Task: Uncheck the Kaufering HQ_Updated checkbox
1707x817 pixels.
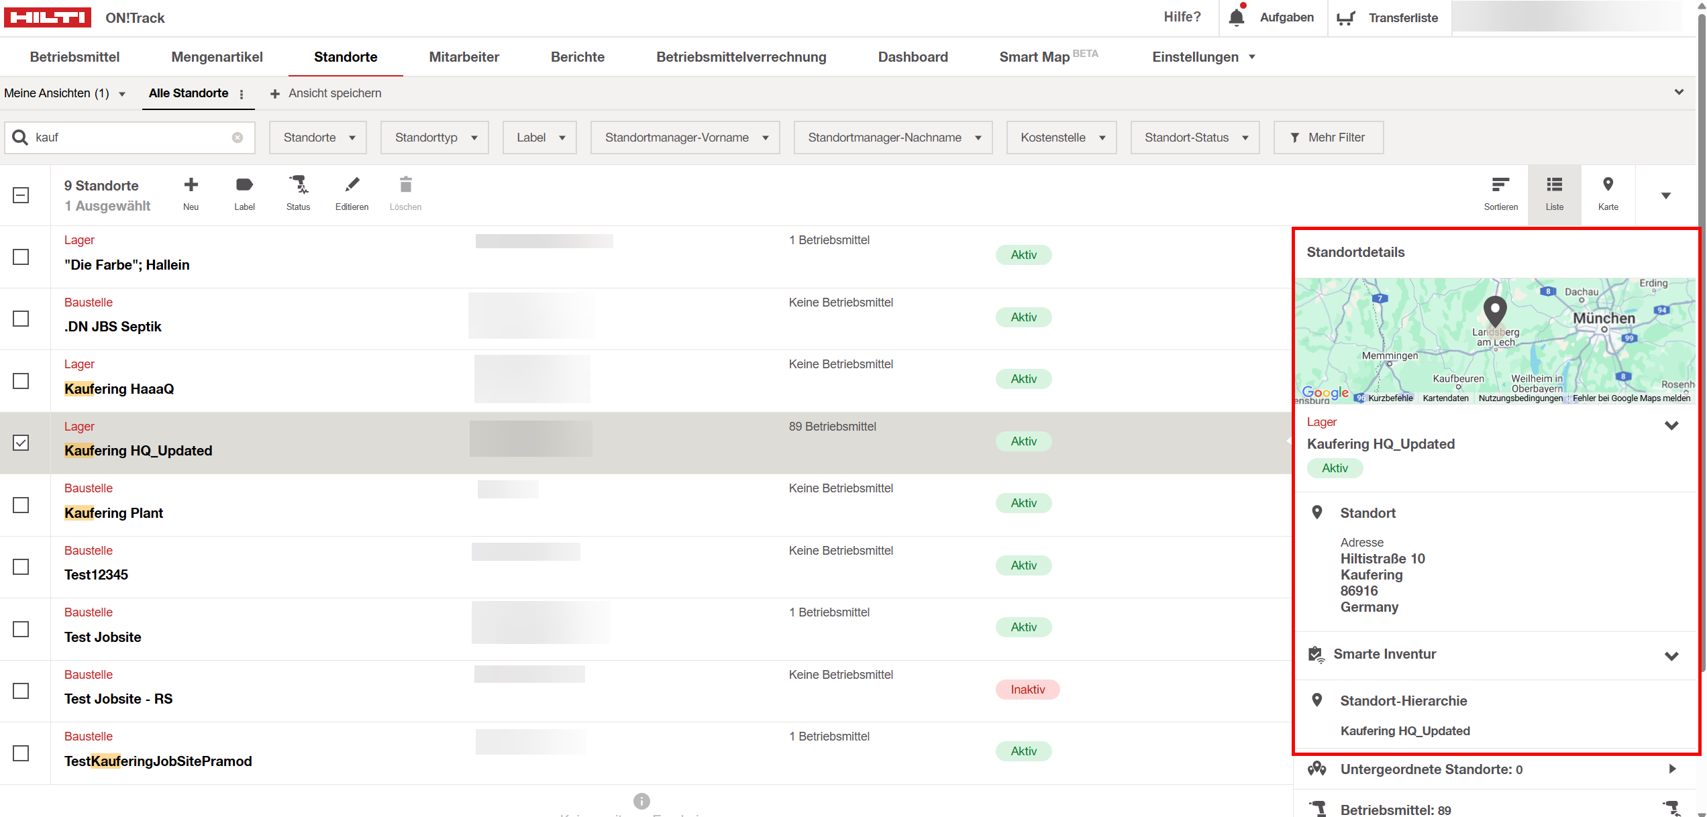Action: click(21, 443)
